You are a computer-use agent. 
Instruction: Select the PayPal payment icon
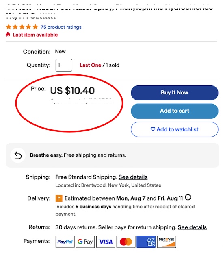coord(65,242)
